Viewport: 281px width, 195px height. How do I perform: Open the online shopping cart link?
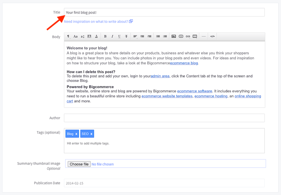click(x=248, y=96)
